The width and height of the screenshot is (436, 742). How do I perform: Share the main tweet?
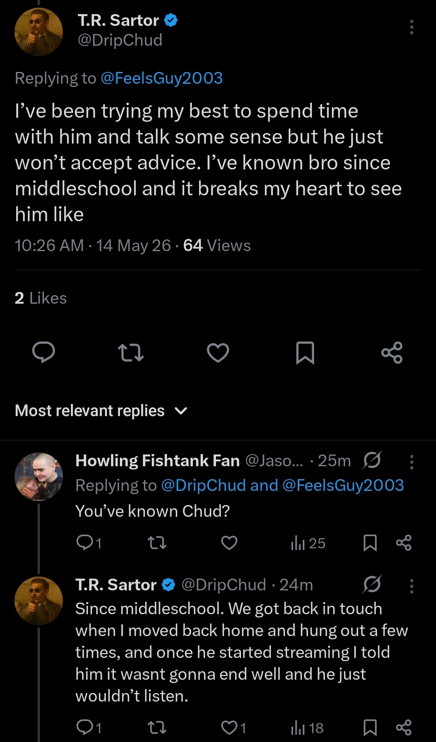pos(392,353)
